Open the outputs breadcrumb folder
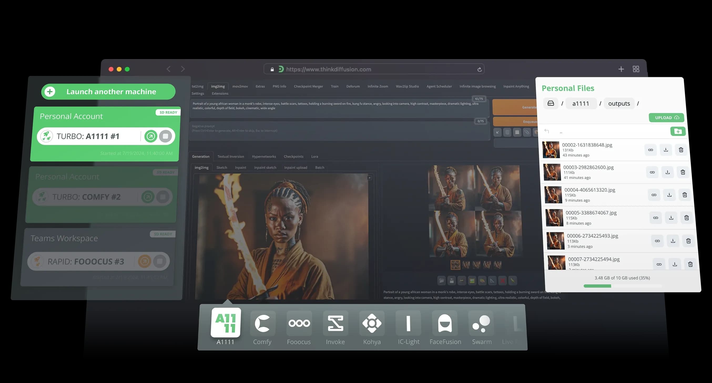Viewport: 712px width, 383px height. pyautogui.click(x=619, y=103)
